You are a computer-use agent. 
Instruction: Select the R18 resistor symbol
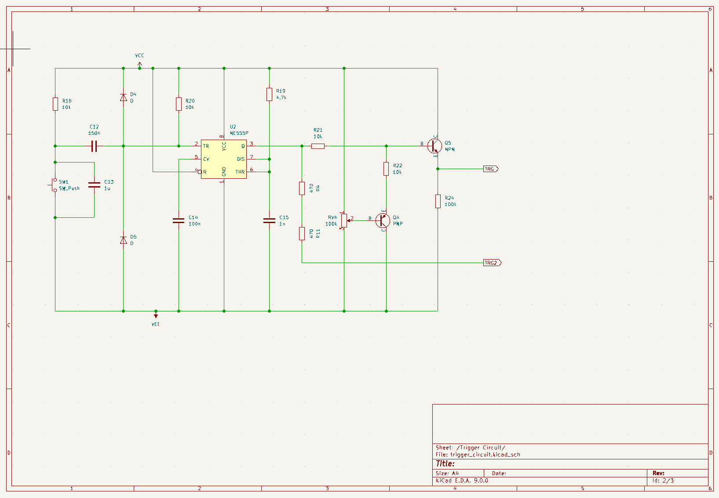coord(55,104)
